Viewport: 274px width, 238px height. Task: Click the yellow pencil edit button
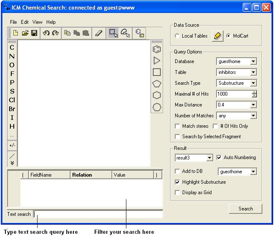pos(217,36)
